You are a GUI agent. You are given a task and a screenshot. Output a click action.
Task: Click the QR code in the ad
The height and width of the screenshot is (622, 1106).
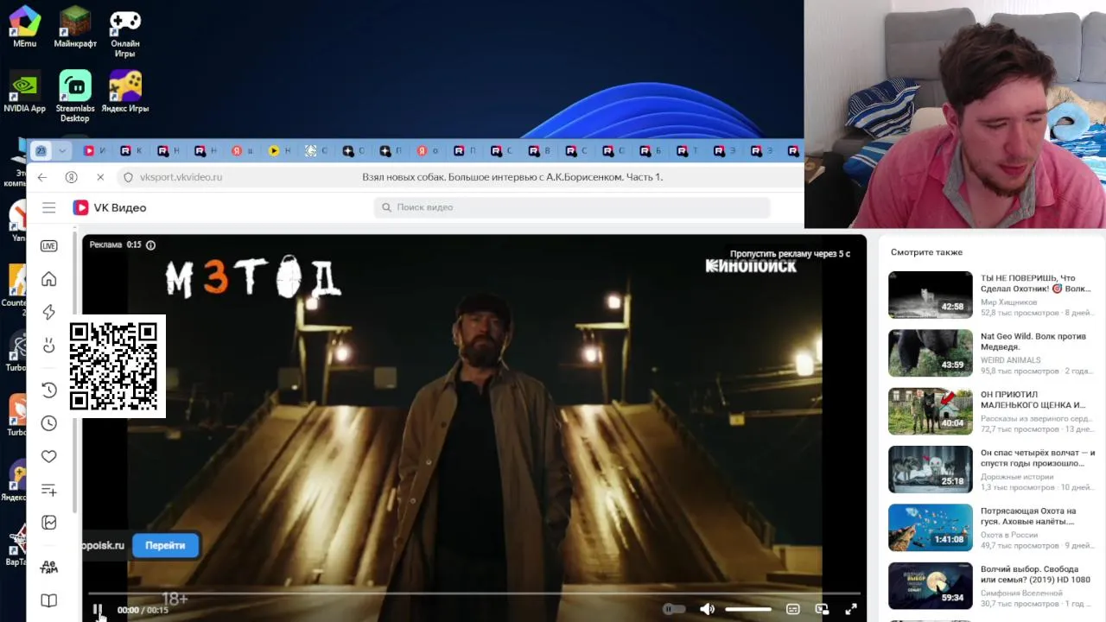point(114,366)
